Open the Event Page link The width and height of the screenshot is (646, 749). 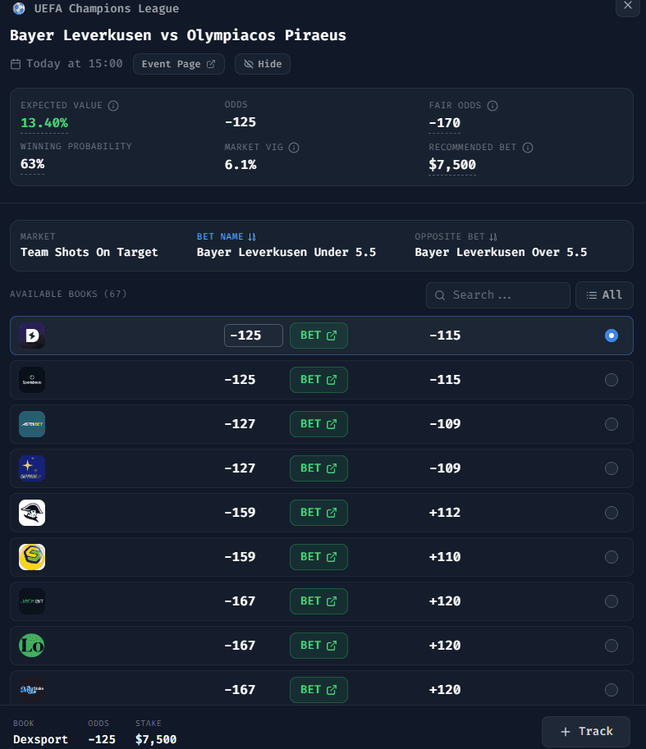coord(178,63)
